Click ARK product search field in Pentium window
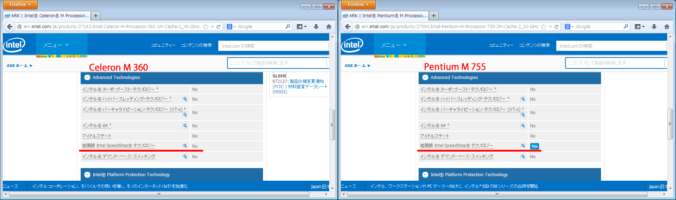This screenshot has height=200, width=676. point(615,63)
